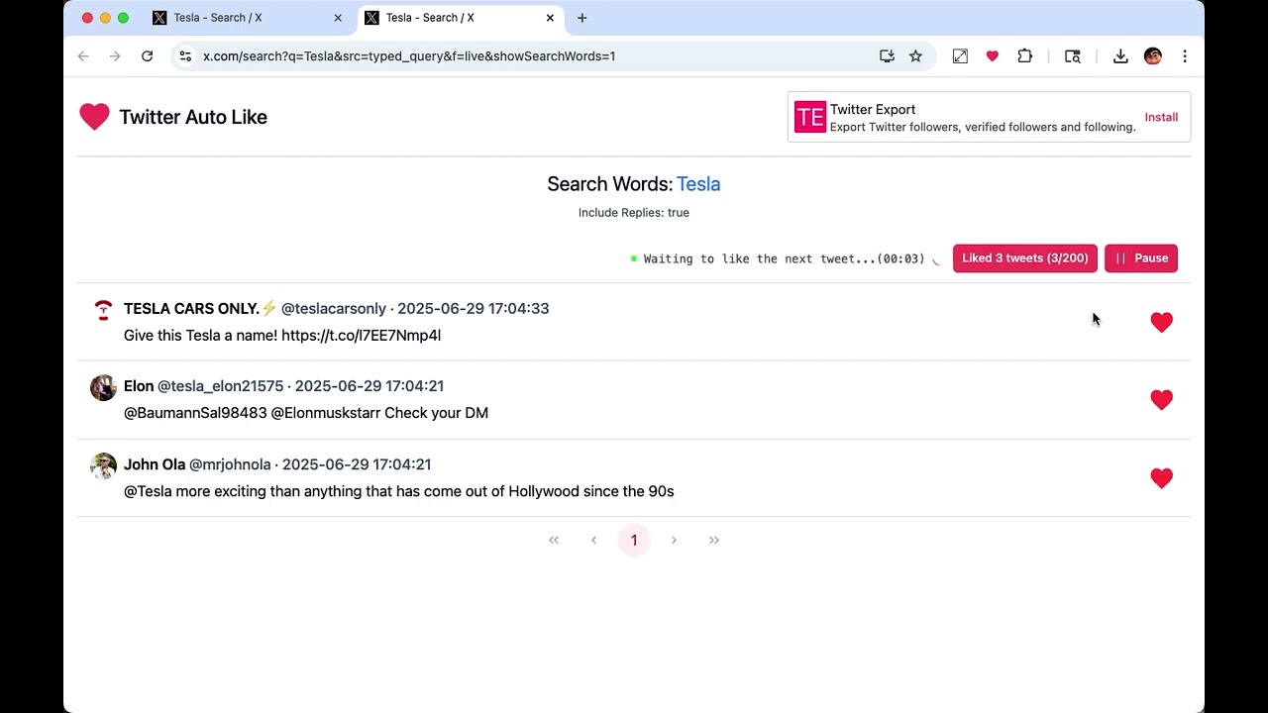Click John Ola's profile avatar
The width and height of the screenshot is (1268, 713).
pos(103,465)
